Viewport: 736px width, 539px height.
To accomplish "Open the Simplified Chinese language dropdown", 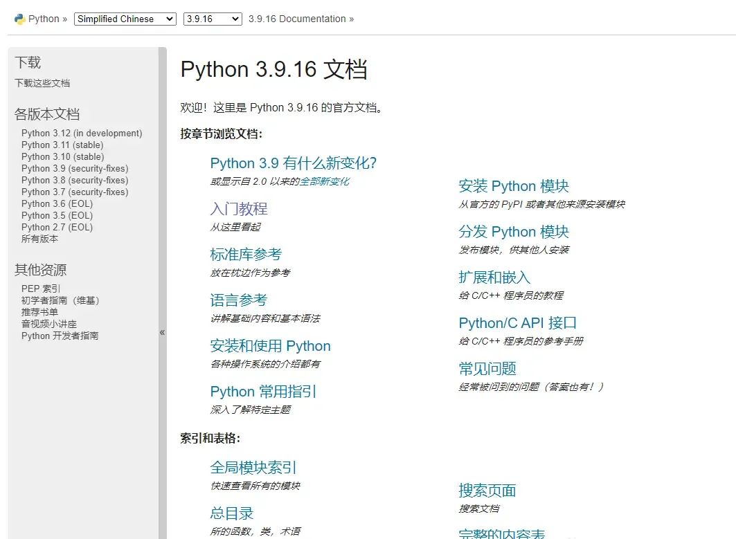I will [x=125, y=19].
